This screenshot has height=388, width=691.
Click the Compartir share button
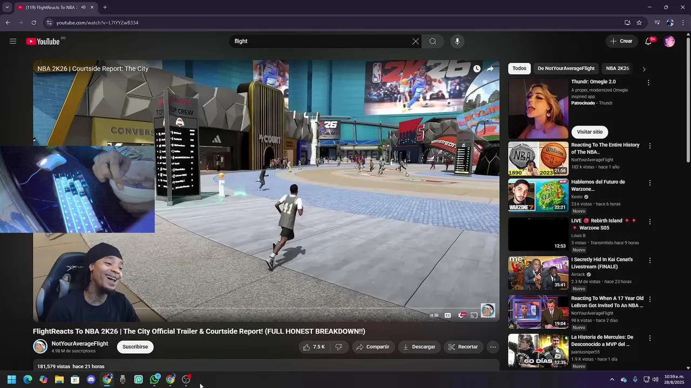373,347
